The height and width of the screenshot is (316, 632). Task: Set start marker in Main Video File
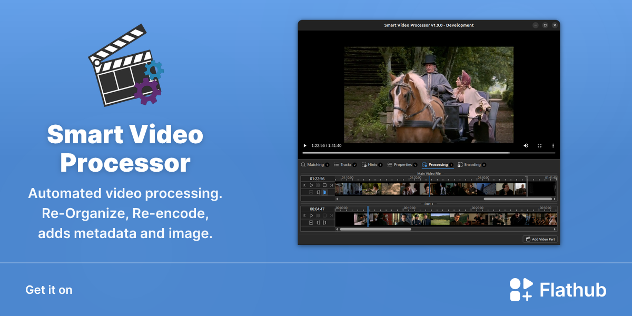318,192
